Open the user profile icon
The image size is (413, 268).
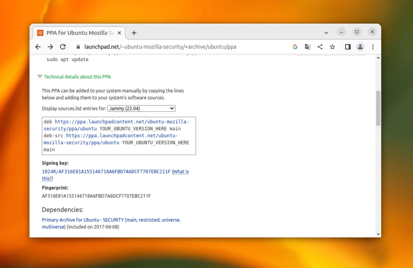(x=360, y=47)
